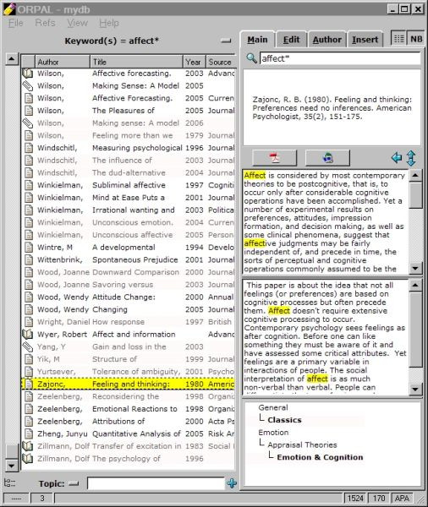
Task: Select row Wright, Daniel How response
Action: click(129, 322)
